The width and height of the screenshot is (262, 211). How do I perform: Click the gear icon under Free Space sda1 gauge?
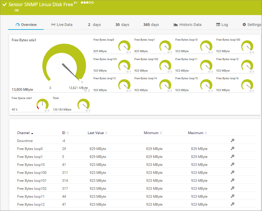pos(46,111)
